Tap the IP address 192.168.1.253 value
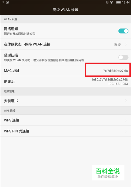The image size is (131, 187). coord(118,84)
